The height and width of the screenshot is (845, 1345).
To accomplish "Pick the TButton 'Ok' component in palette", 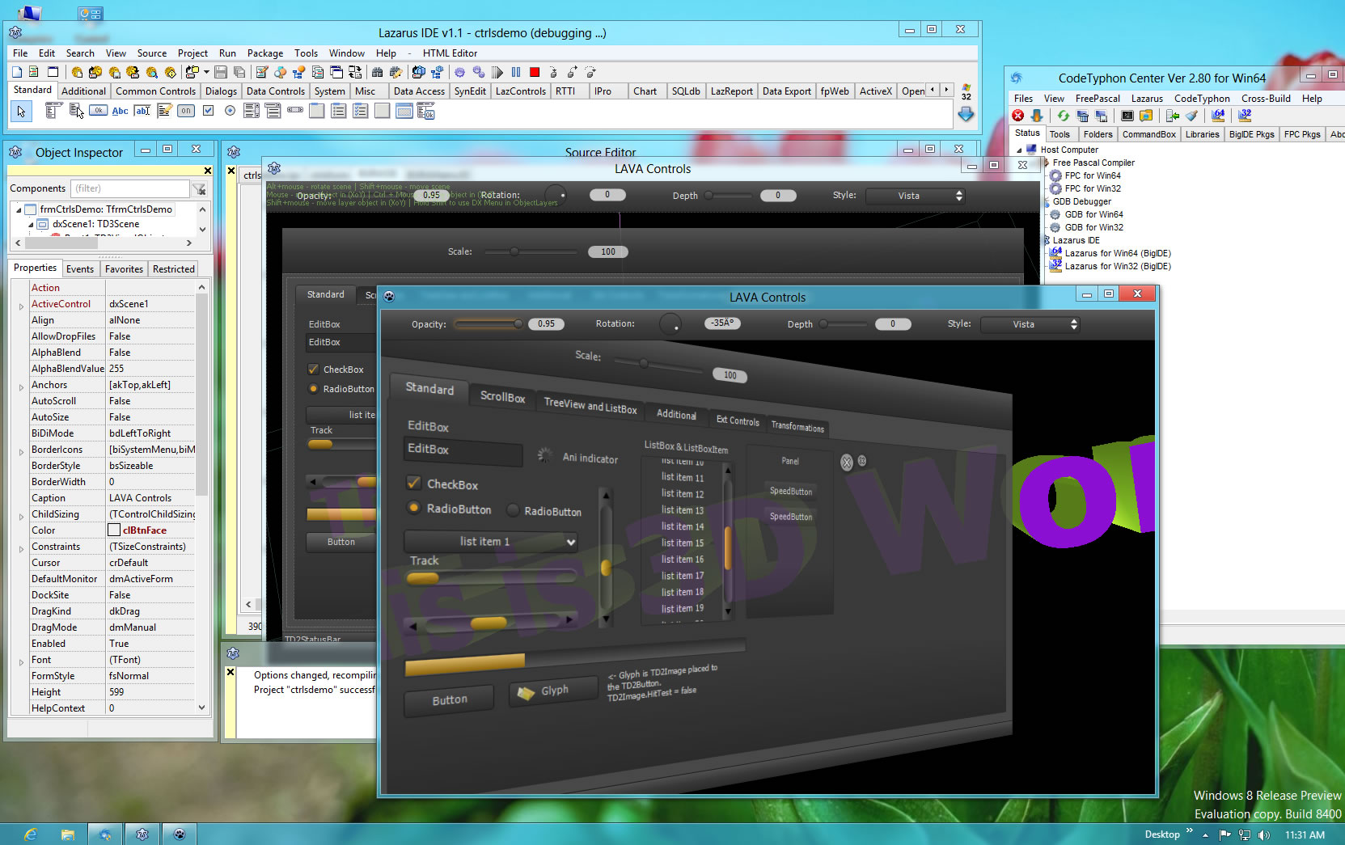I will [x=98, y=110].
